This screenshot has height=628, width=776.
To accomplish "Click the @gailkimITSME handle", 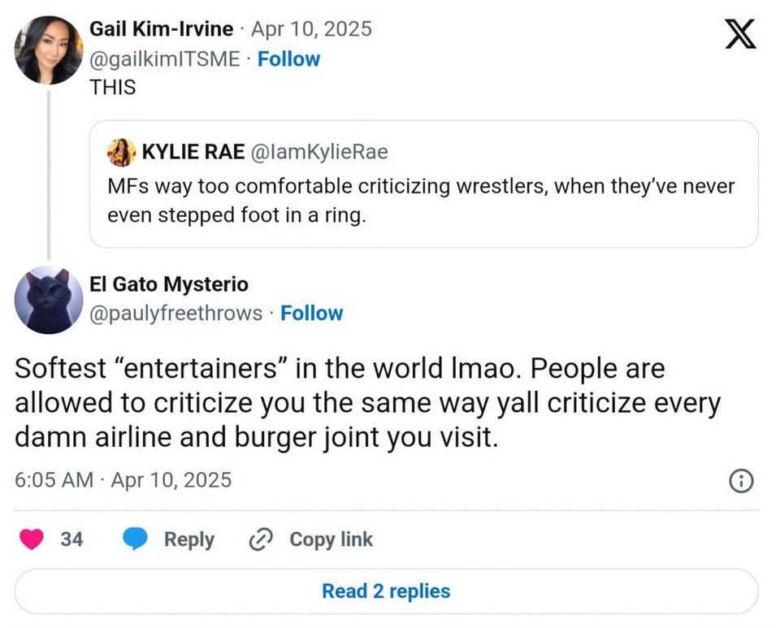I will coord(164,59).
